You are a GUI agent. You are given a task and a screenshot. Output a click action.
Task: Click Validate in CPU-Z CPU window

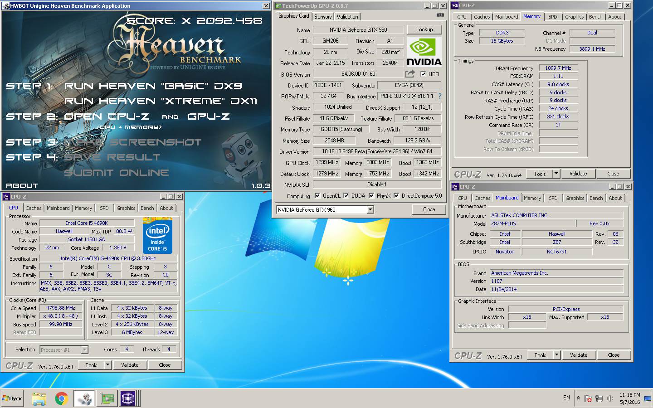[x=130, y=365]
